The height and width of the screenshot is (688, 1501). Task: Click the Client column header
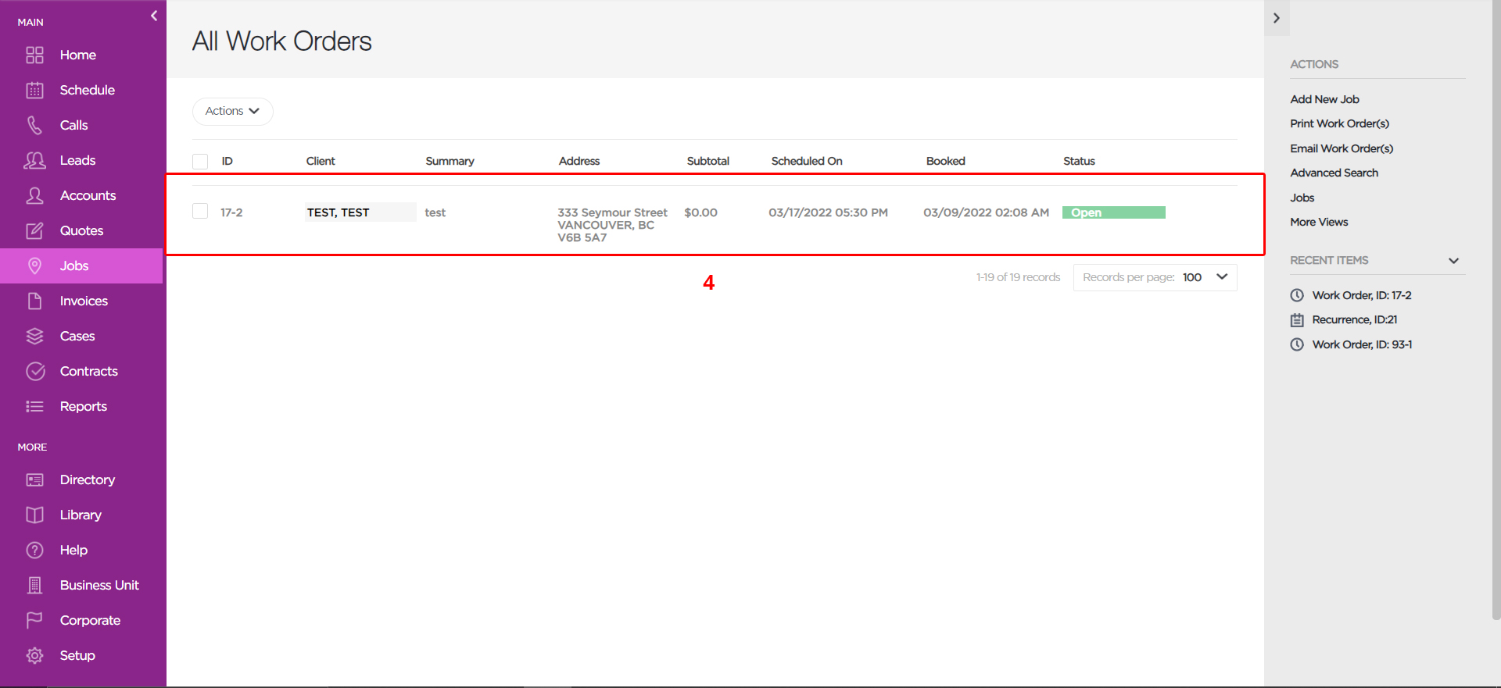point(321,161)
